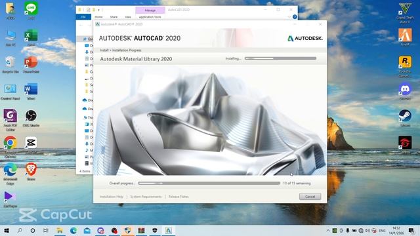420x236 pixels.
Task: Open the notification center icon
Action: 411,230
